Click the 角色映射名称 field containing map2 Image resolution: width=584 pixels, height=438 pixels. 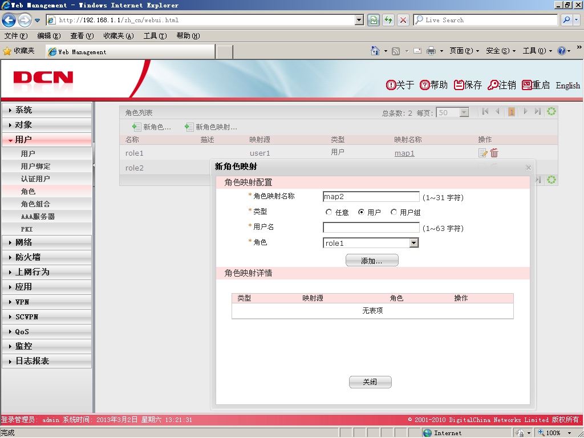pyautogui.click(x=371, y=197)
